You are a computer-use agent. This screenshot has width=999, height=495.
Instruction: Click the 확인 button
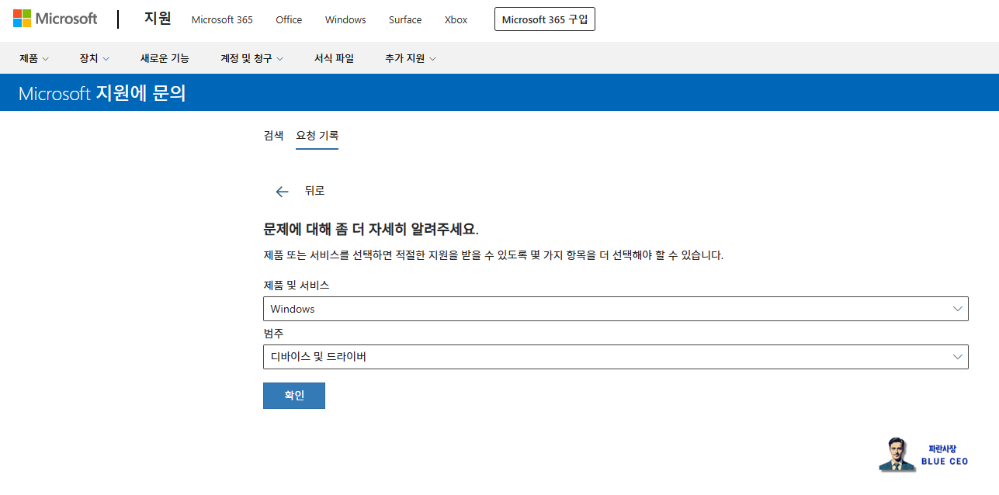[294, 396]
